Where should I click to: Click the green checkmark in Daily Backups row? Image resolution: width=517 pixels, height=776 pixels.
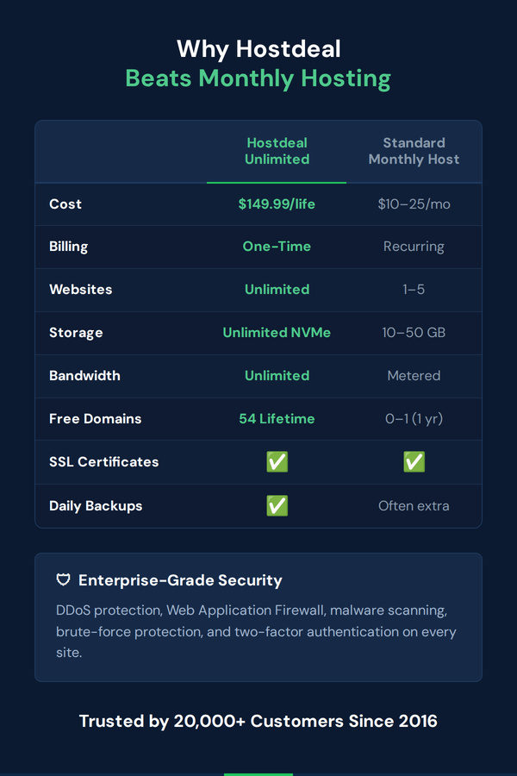(277, 506)
